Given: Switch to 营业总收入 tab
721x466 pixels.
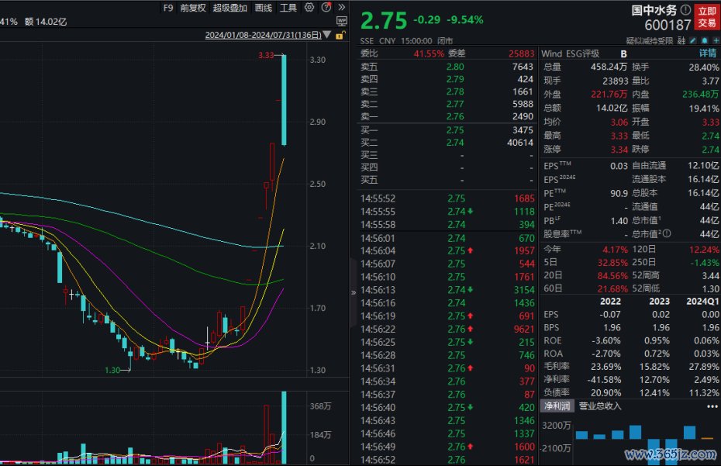Looking at the screenshot, I should point(600,406).
